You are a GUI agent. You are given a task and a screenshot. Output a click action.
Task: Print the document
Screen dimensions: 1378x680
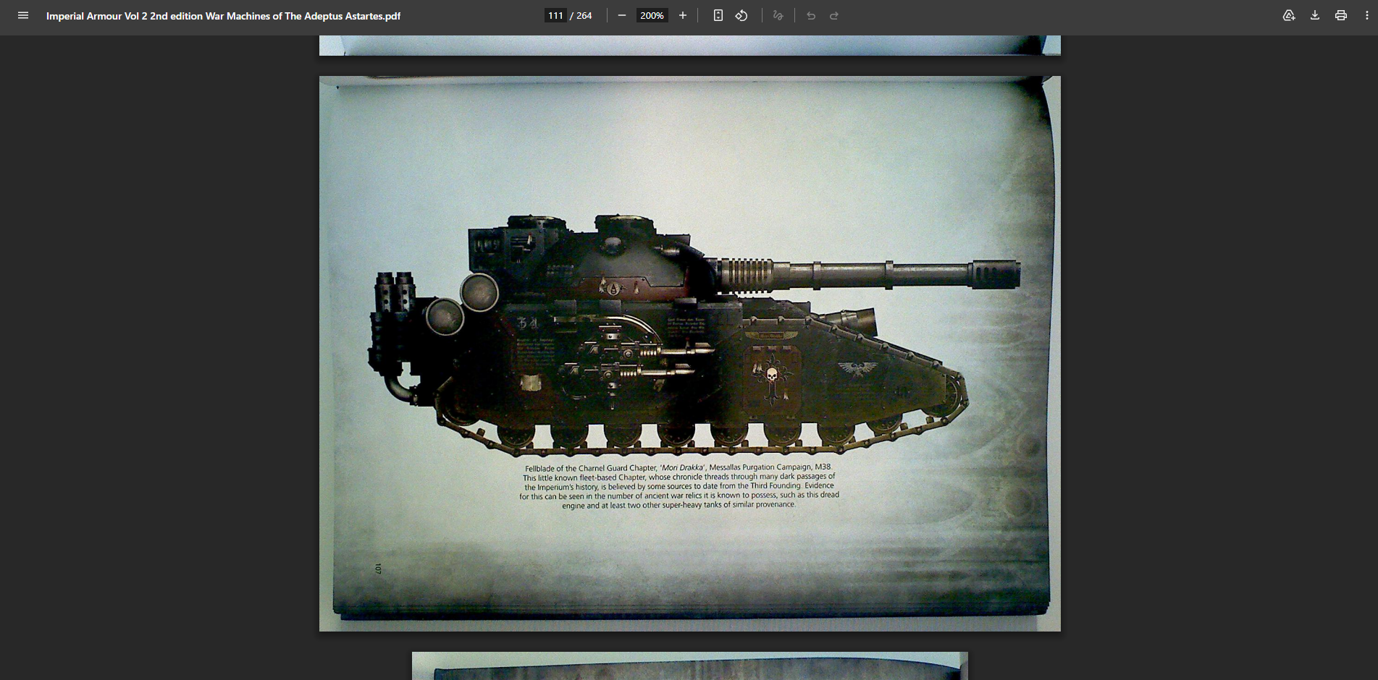tap(1341, 15)
